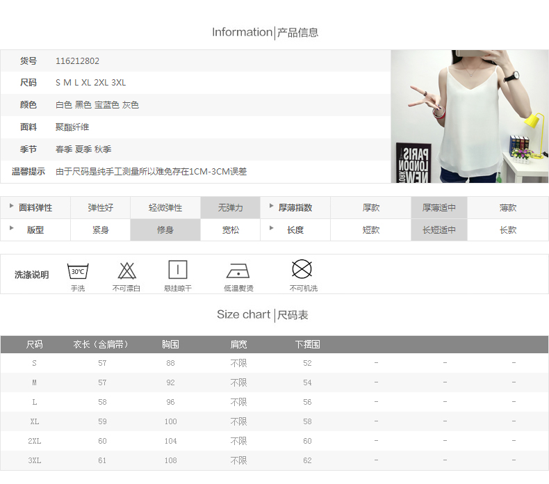
Task: Select the 无弹力 elasticity option
Action: [x=230, y=208]
